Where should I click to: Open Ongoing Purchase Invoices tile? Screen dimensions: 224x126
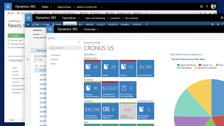tap(92, 90)
